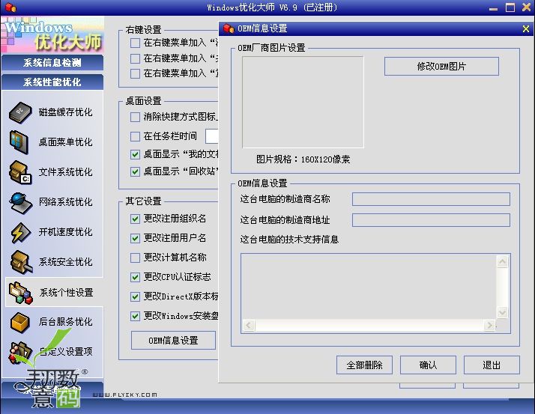
Task: Click 系统个性设置 icon
Action: coord(21,293)
